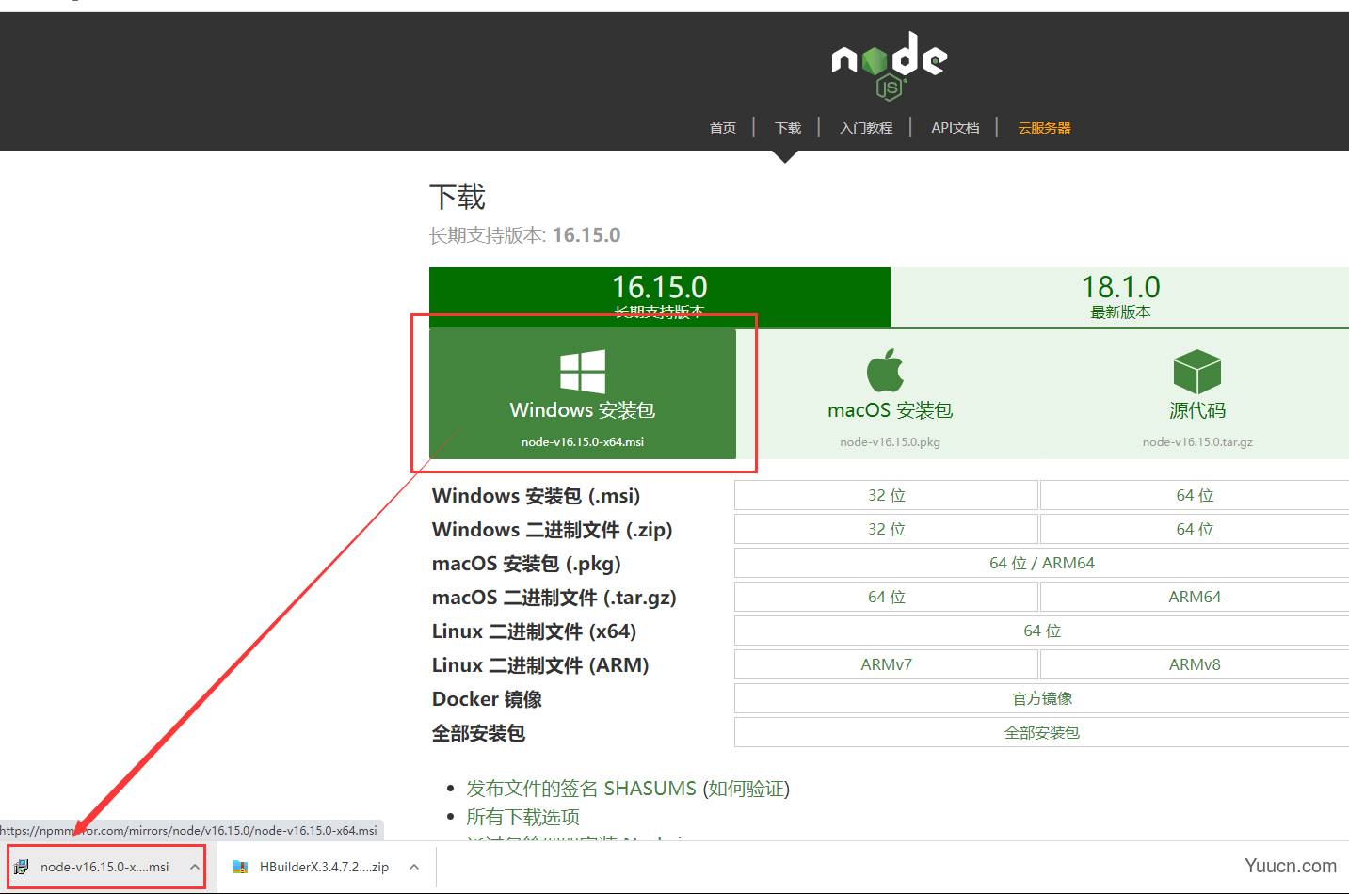The image size is (1349, 894).
Task: Choose ARM64 for macOS 二进制文件 (.tar.gz)
Action: pyautogui.click(x=1195, y=597)
